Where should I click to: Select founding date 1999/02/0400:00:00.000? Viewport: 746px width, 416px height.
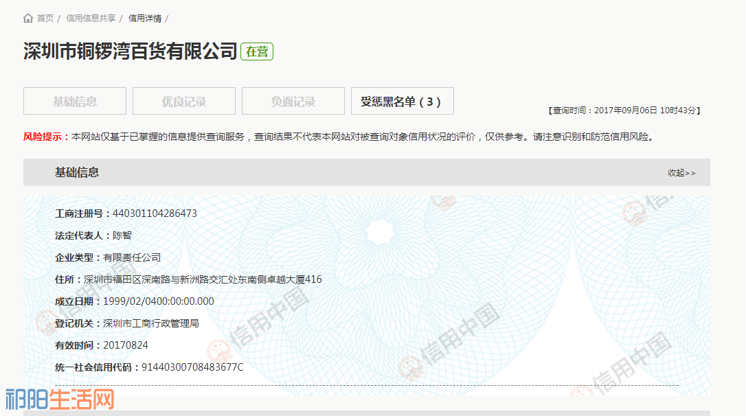point(159,301)
